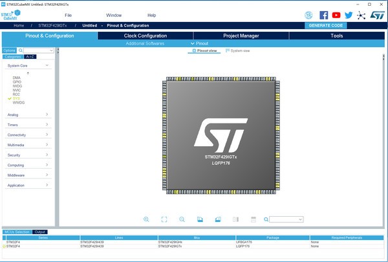
Task: Click the zoom out magnifier icon
Action: (182, 220)
